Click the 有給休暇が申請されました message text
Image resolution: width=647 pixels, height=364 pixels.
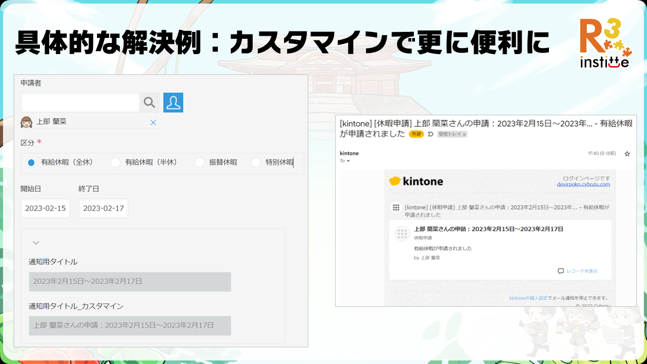pyautogui.click(x=443, y=249)
